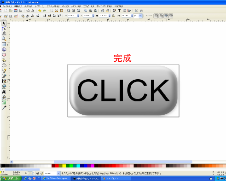
Task: Click the width W input field
Action: [x=104, y=16]
